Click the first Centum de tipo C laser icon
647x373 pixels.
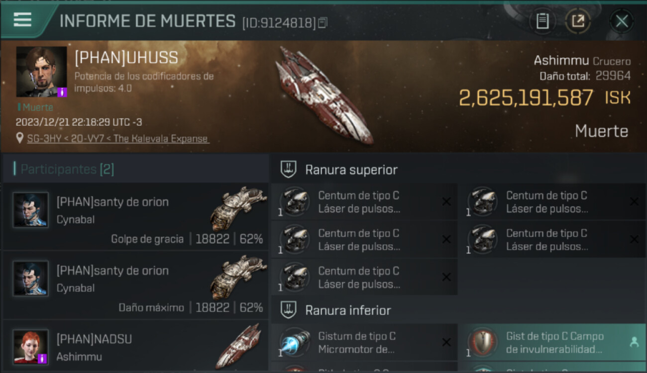(295, 201)
